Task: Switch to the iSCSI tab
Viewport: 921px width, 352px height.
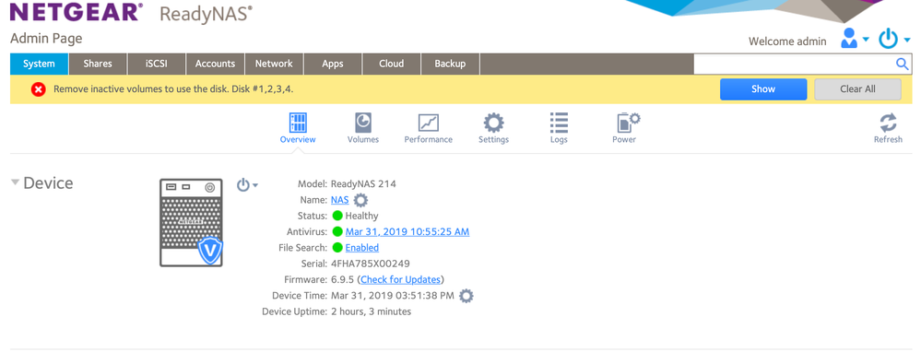Action: coord(156,64)
